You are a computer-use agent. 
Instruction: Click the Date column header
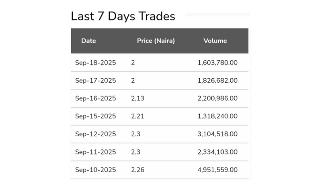click(89, 40)
